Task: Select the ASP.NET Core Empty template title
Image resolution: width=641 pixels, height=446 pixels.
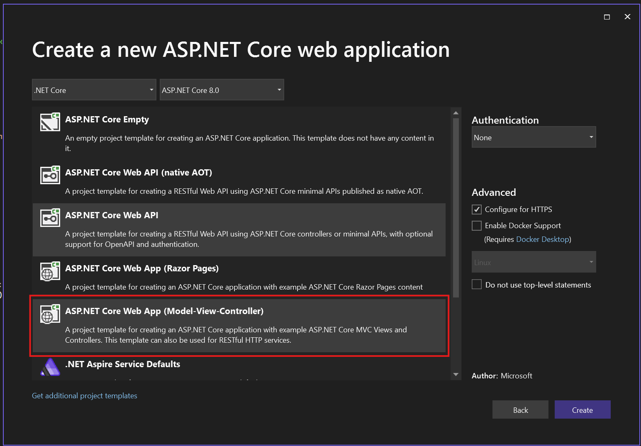Action: [x=107, y=119]
